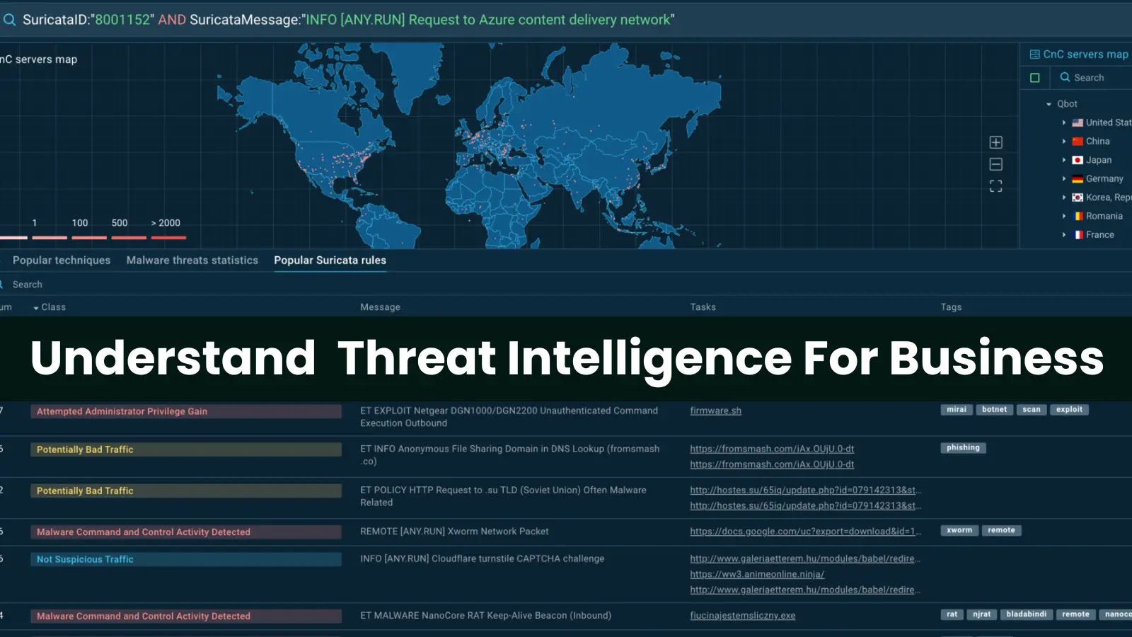Open the fiucinajestemsliczny.exe task link
Viewport: 1132px width, 637px height.
pyautogui.click(x=743, y=616)
